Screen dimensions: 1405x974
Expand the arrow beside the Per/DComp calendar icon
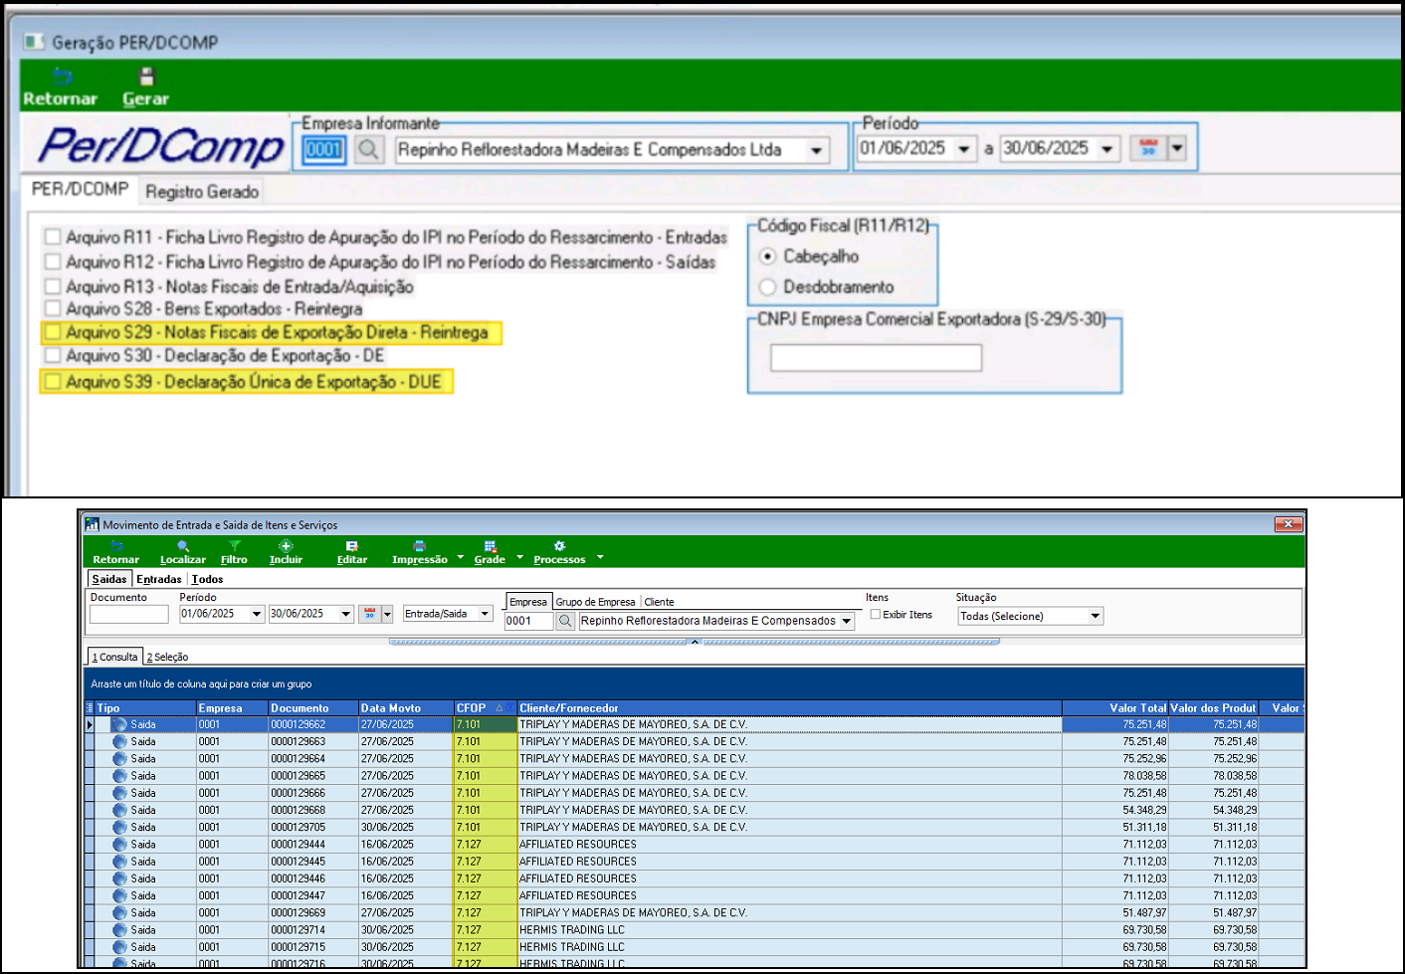coord(1177,148)
